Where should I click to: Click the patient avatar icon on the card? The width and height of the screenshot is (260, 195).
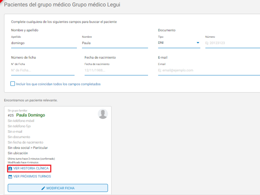point(103,114)
